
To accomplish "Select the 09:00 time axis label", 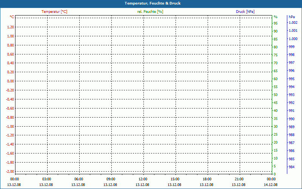I will pyautogui.click(x=111, y=179).
